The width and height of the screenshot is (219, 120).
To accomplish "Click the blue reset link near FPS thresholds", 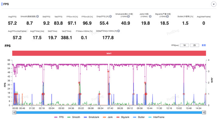I will pyautogui.click(x=204, y=45).
